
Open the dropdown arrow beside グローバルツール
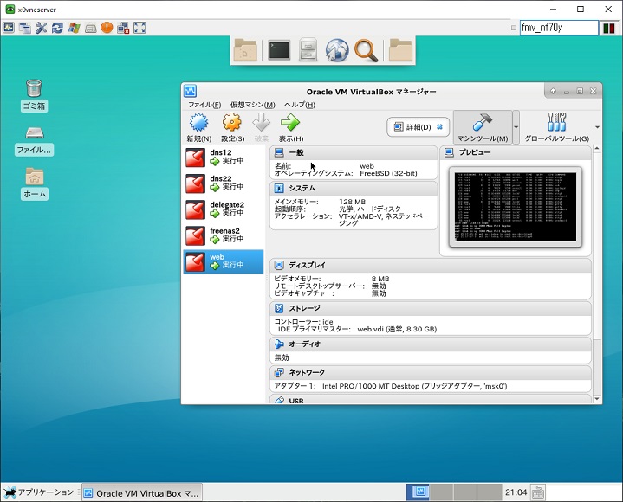(597, 127)
